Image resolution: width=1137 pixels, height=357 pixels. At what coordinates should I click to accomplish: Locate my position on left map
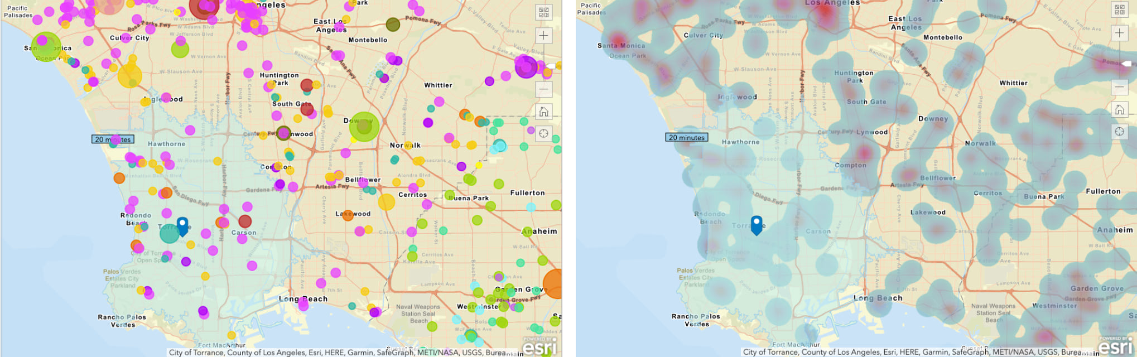coord(543,133)
